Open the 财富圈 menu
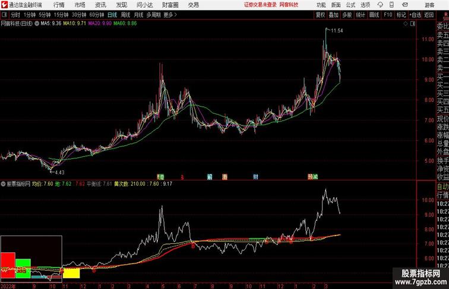The width and height of the screenshot is (449, 289). pyautogui.click(x=170, y=5)
